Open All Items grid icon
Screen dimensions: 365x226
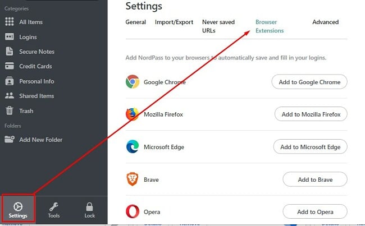[x=10, y=22]
